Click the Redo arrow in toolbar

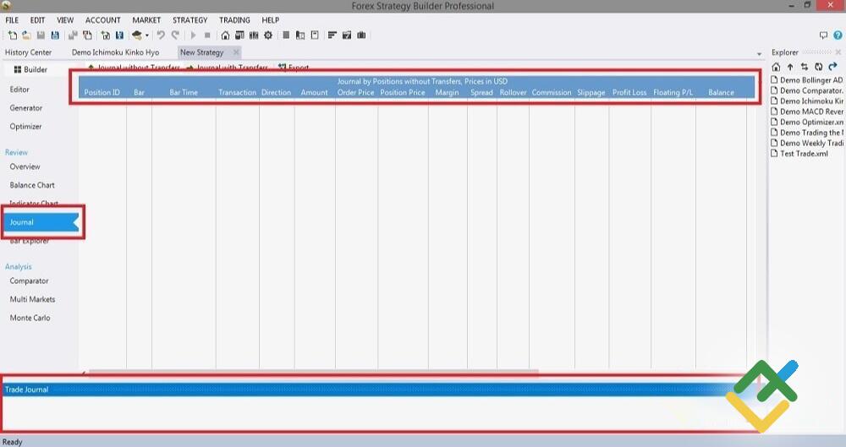coord(175,35)
